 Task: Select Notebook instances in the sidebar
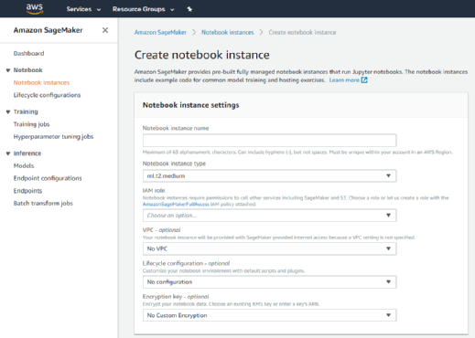point(41,82)
